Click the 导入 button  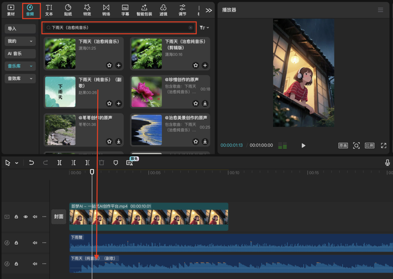tap(20, 29)
